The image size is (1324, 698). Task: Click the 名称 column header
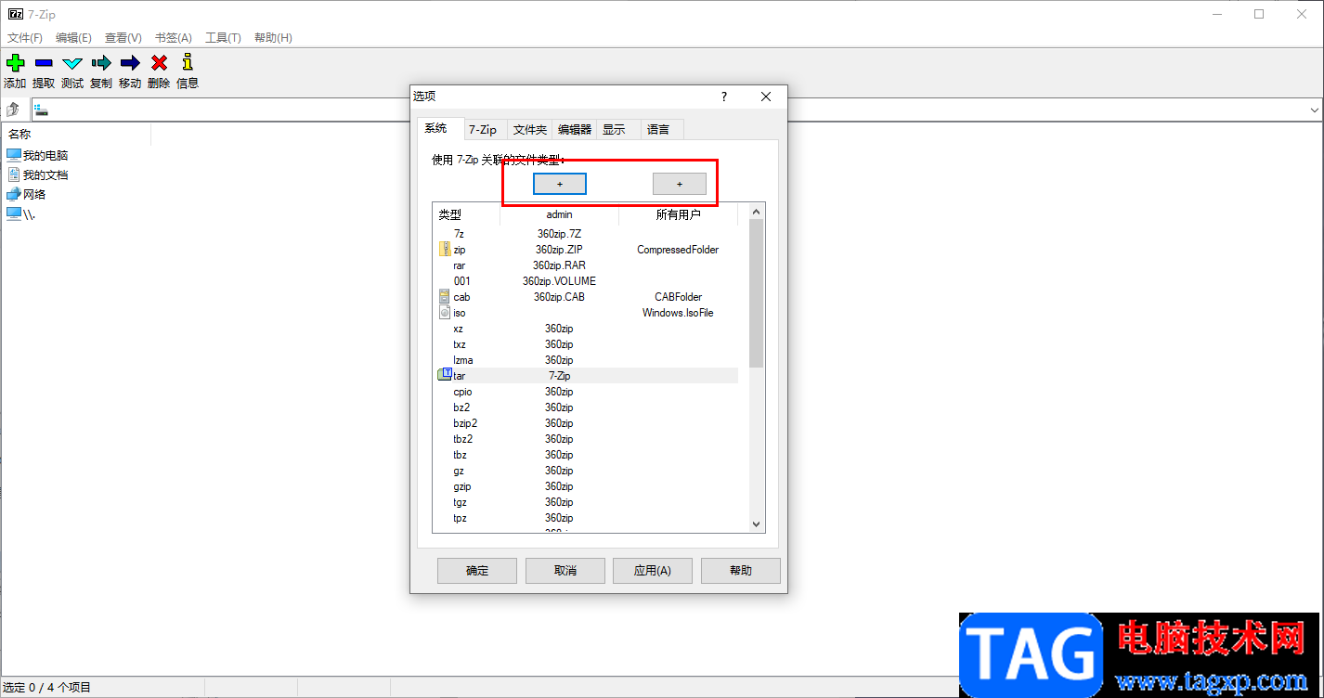[76, 134]
